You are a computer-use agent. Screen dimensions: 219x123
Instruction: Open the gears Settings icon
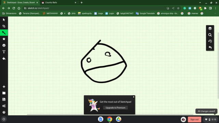pyautogui.click(x=4, y=106)
